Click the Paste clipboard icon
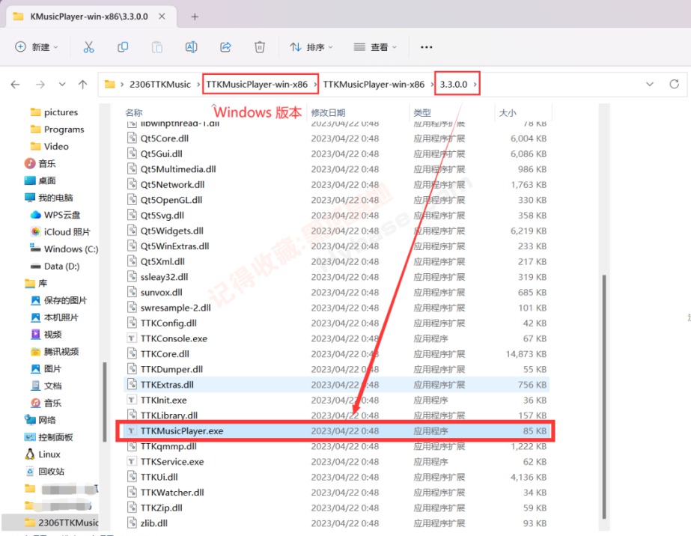This screenshot has width=691, height=536. (x=157, y=47)
